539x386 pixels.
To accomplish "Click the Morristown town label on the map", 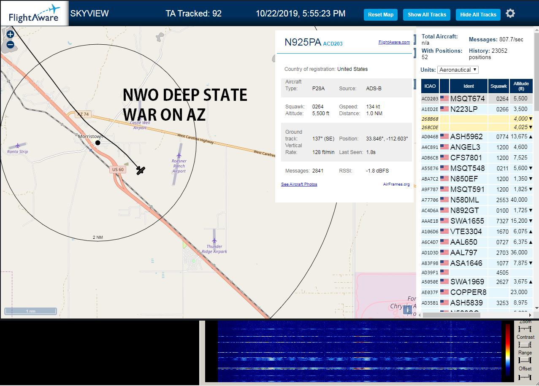I will pos(91,136).
